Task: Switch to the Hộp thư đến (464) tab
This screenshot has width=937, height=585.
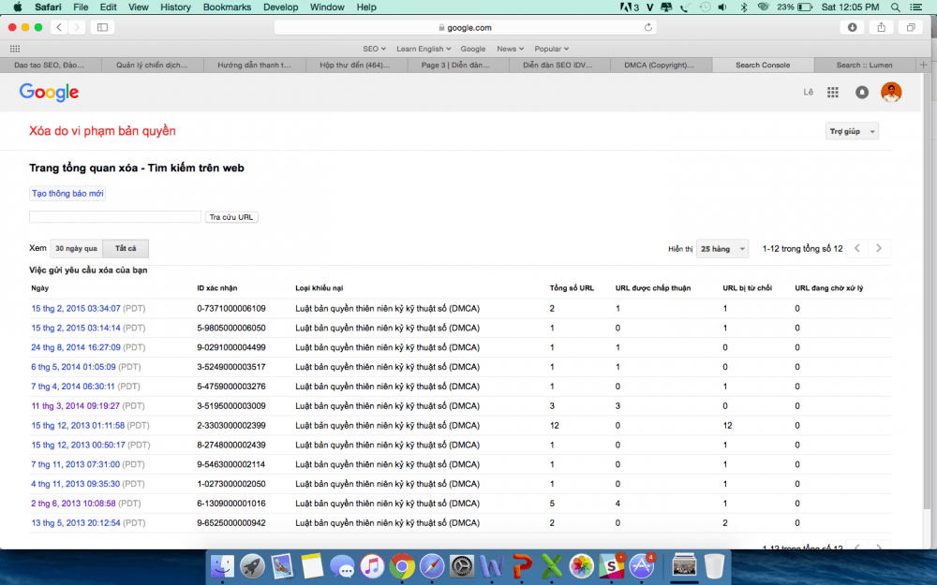Action: 356,66
